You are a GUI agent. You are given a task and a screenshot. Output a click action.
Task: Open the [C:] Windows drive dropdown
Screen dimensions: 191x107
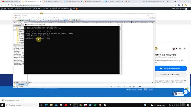coord(19,26)
